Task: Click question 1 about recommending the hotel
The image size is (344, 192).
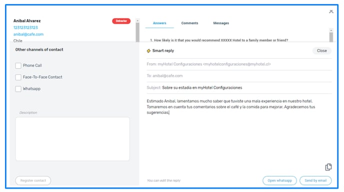Action: [219, 40]
